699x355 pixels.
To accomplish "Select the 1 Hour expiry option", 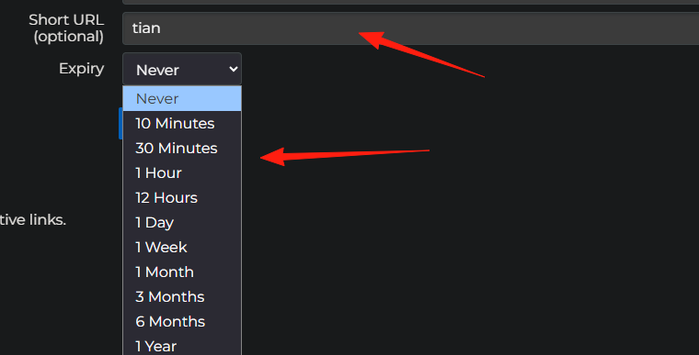I will [x=182, y=173].
